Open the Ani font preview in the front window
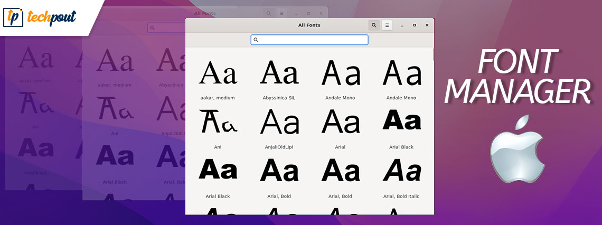This screenshot has height=225, width=602. [x=218, y=129]
